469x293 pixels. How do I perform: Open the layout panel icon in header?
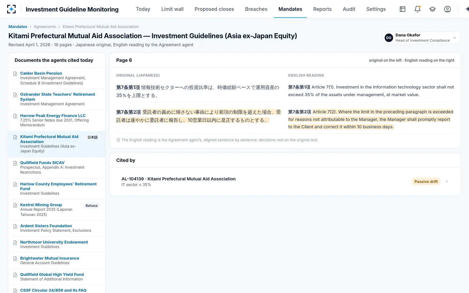(403, 9)
